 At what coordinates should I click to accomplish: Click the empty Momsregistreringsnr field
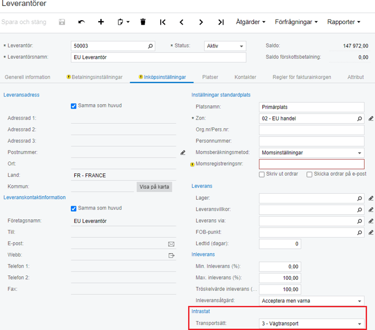[x=312, y=164]
